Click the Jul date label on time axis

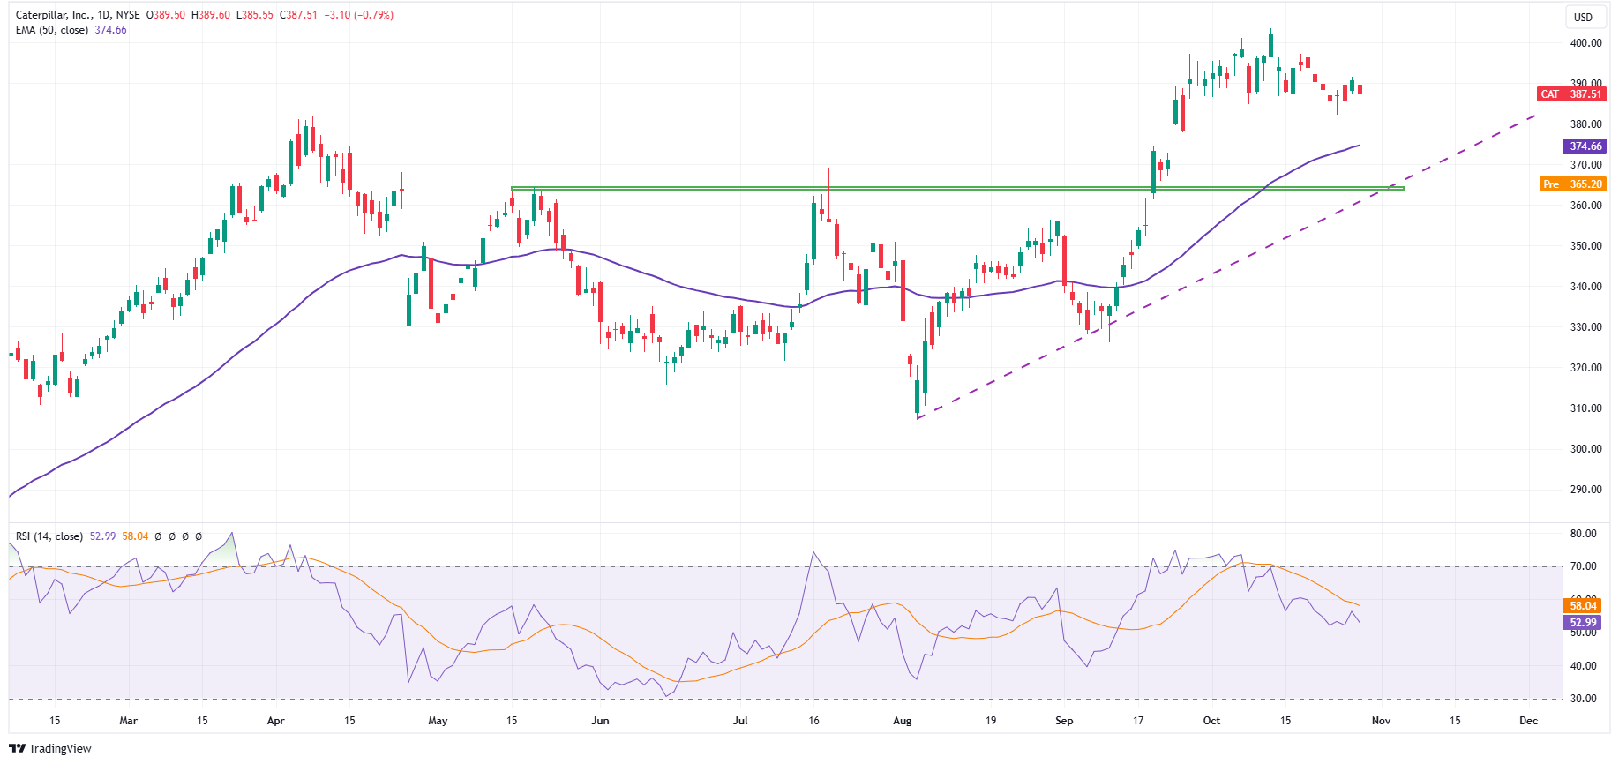[x=740, y=721]
